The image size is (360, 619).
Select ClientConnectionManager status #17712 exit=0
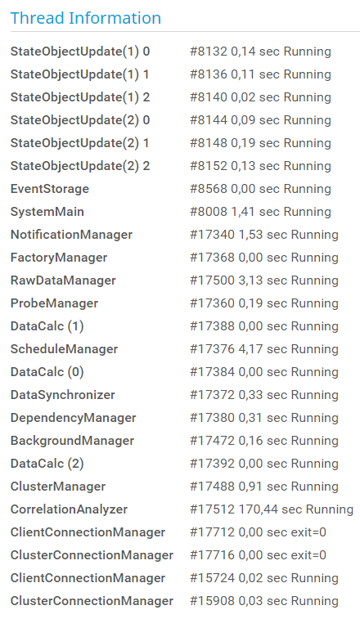click(258, 532)
